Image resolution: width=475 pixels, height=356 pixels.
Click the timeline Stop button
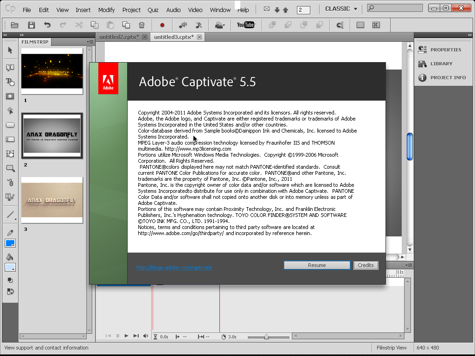pyautogui.click(x=118, y=336)
